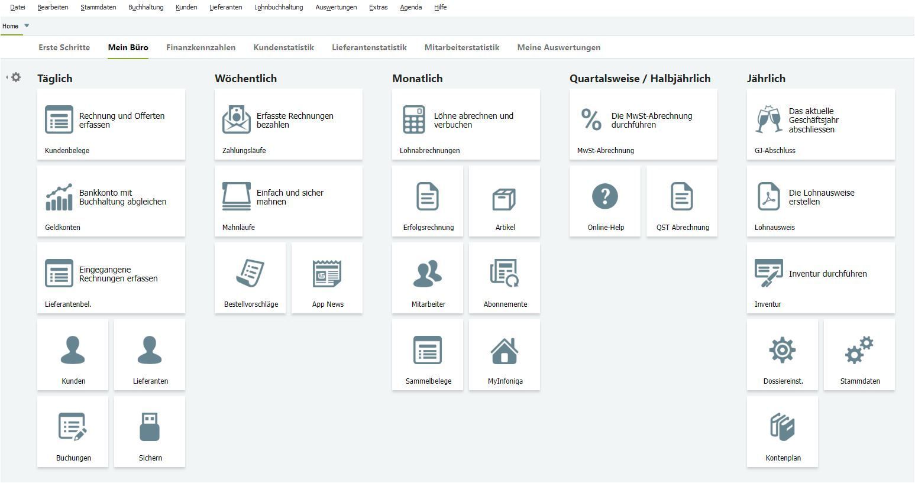This screenshot has height=483, width=915.
Task: Start Löhne abrechnen und verbuchen
Action: pos(465,124)
